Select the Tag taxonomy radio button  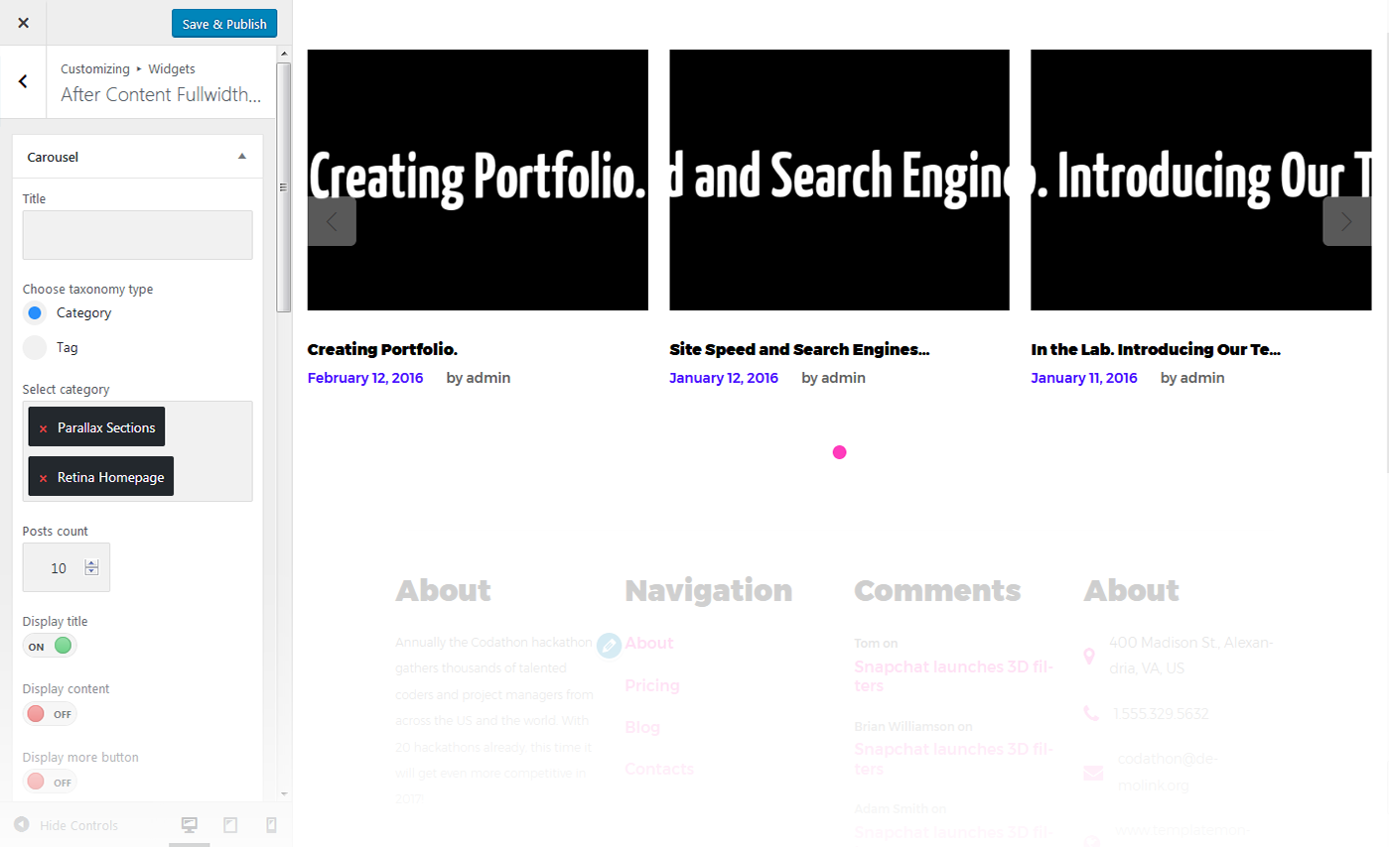pos(35,348)
